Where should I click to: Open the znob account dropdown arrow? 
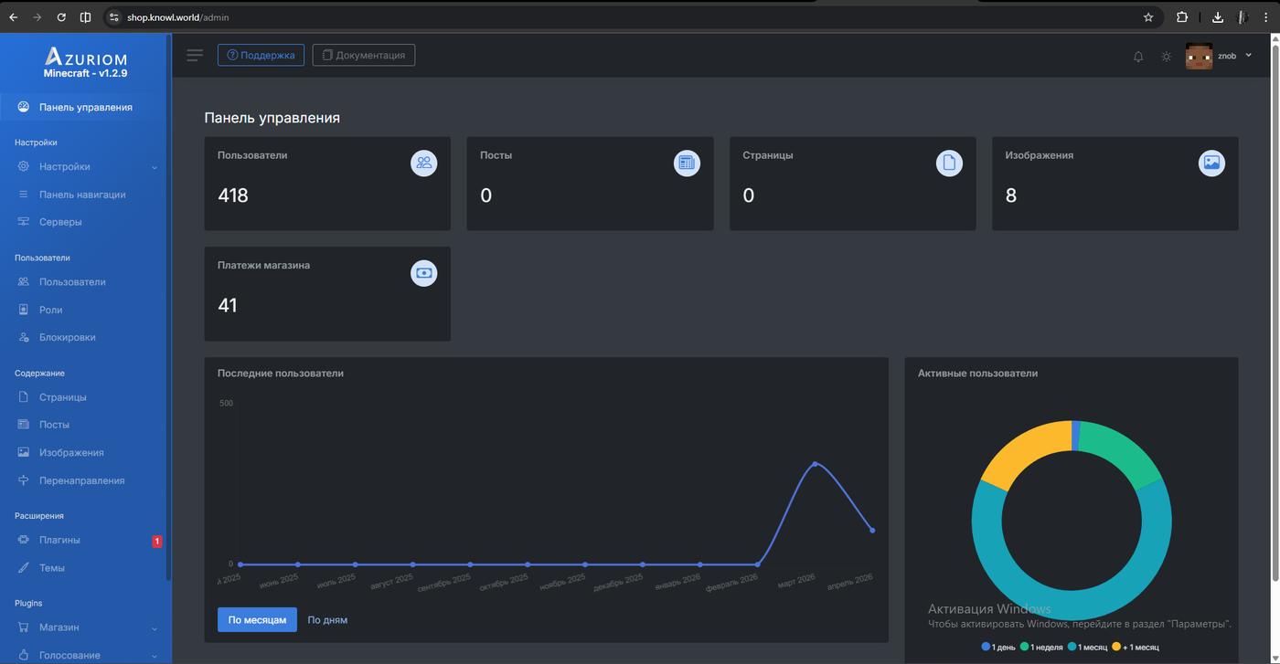coord(1249,56)
